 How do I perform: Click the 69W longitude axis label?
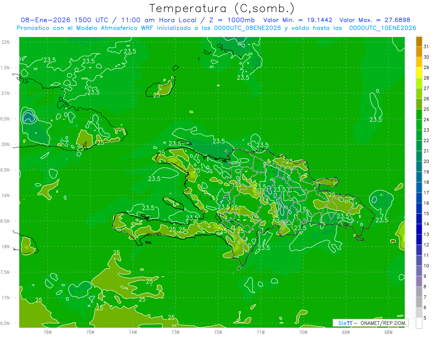[x=346, y=332]
